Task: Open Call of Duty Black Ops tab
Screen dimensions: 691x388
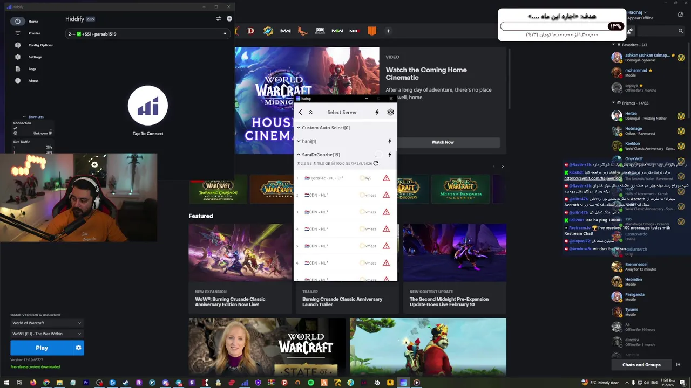Action: pyautogui.click(x=371, y=31)
